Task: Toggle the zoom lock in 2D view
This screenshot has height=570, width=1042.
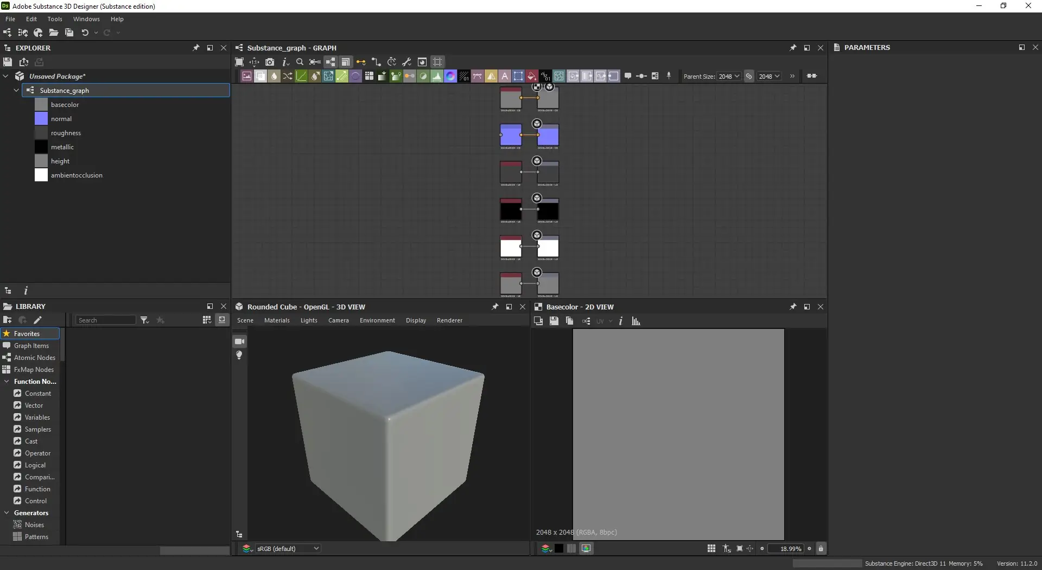Action: 821,549
